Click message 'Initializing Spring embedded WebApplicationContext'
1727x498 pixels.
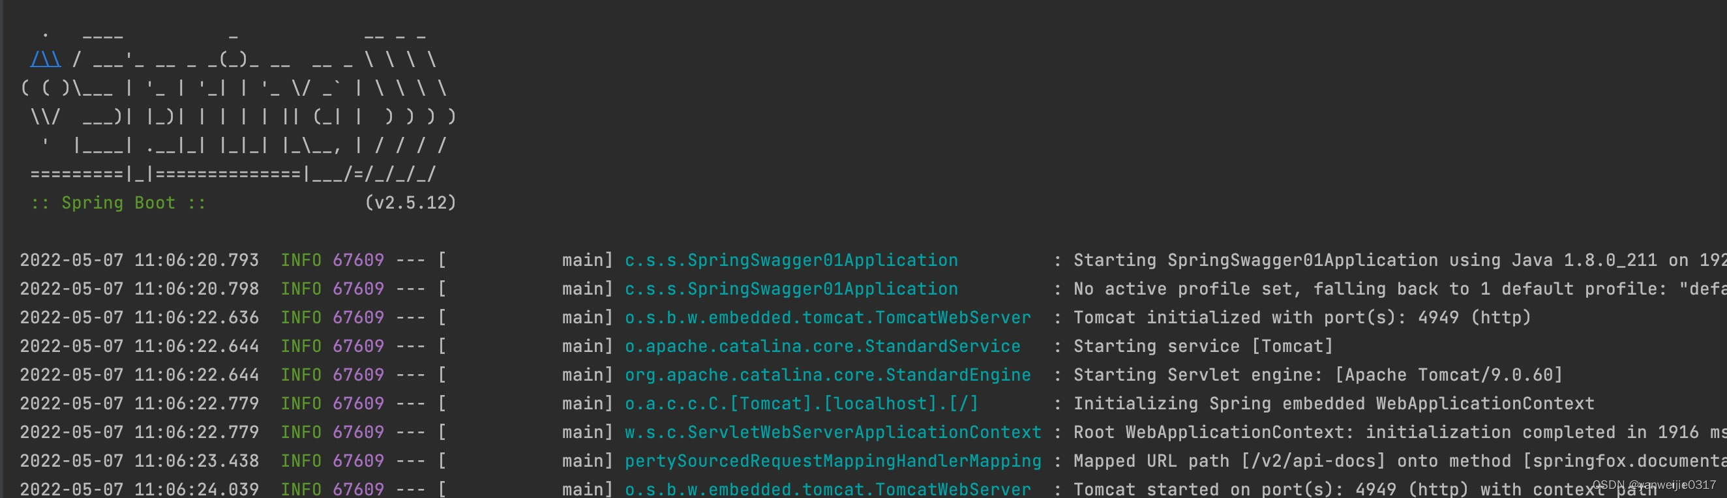(x=1334, y=403)
